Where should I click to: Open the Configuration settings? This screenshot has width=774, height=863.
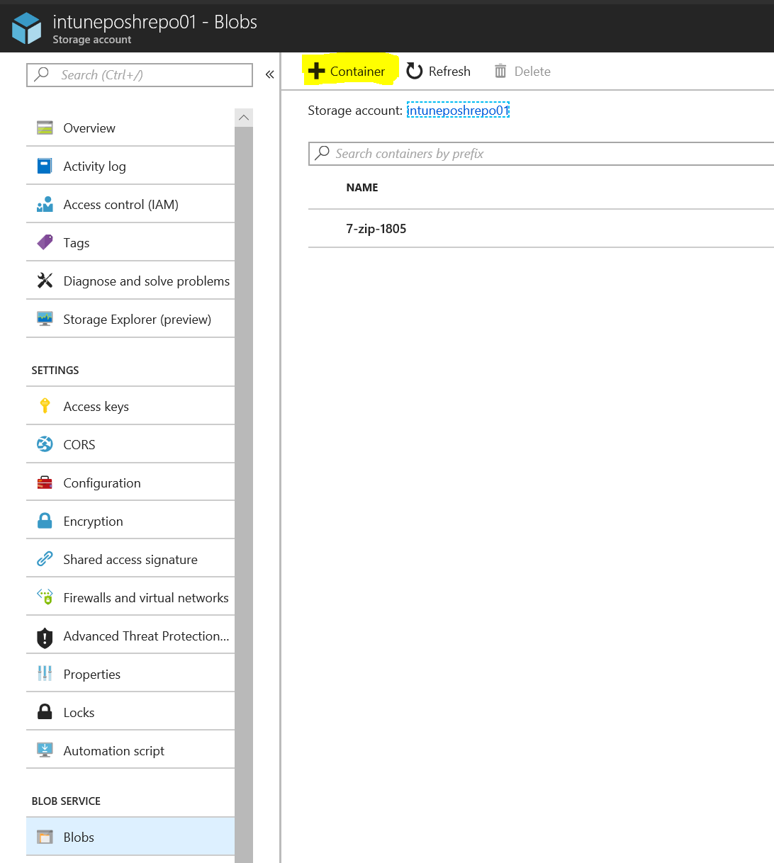coord(130,483)
